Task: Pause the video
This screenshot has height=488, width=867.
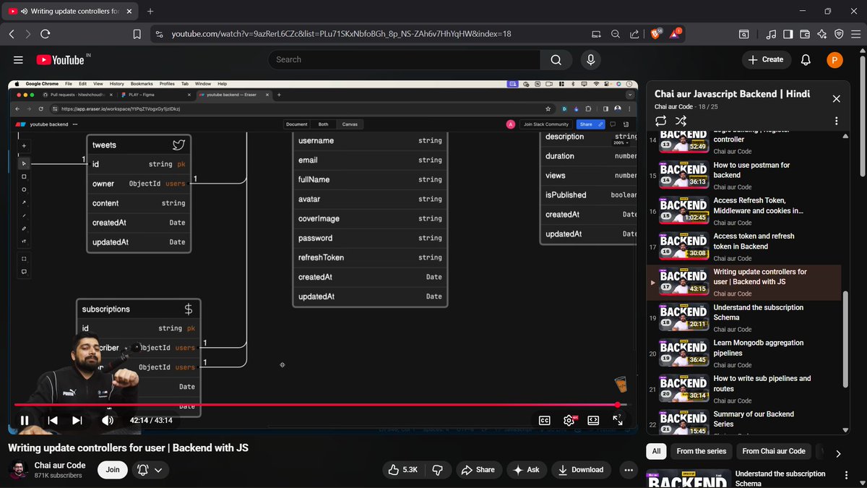Action: [x=25, y=420]
